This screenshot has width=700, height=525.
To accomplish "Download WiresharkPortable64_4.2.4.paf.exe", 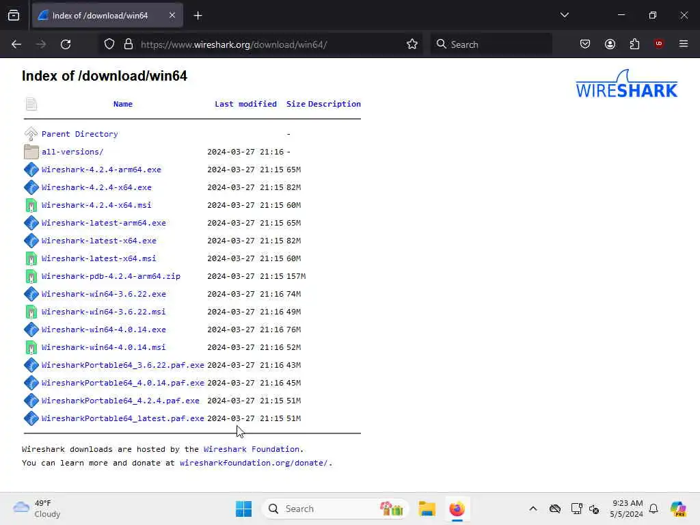I will pos(120,401).
